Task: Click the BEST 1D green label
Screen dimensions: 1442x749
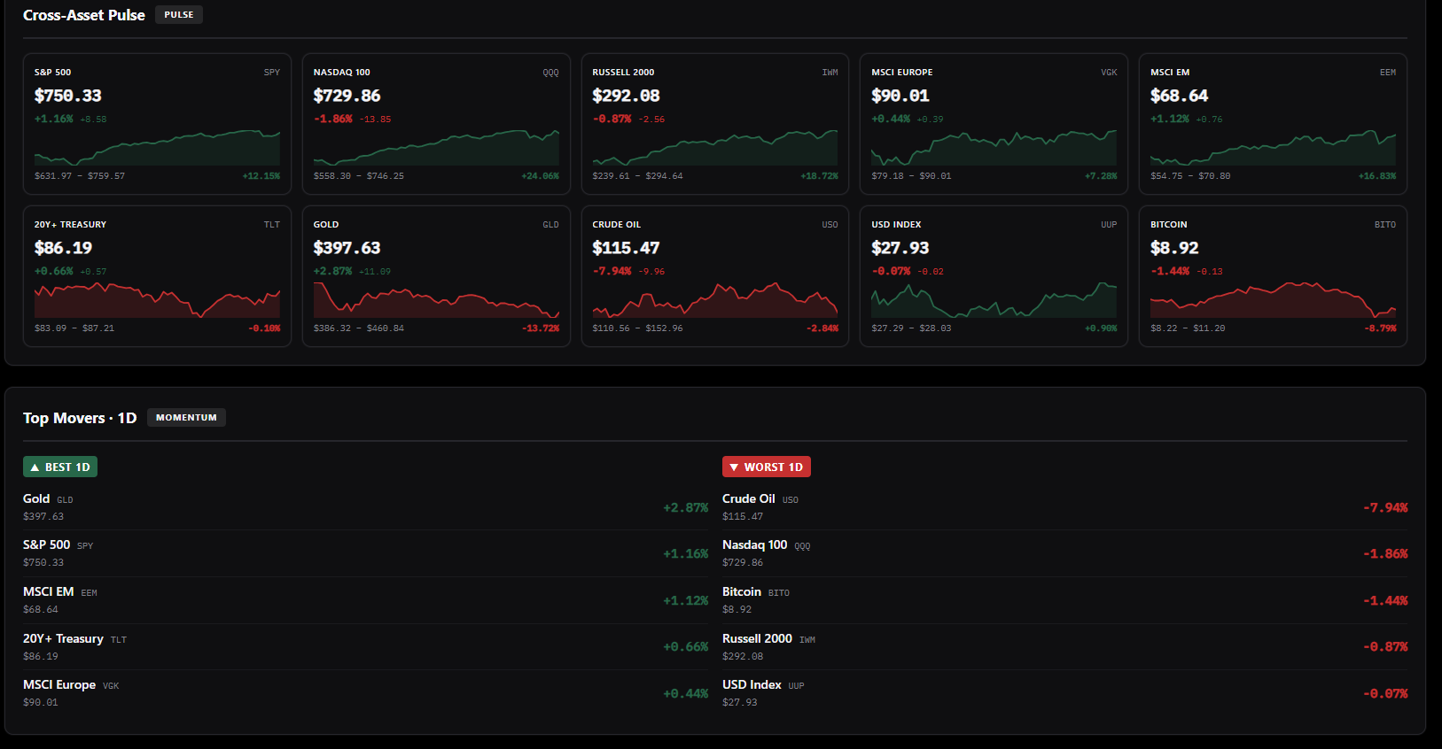Action: 60,467
